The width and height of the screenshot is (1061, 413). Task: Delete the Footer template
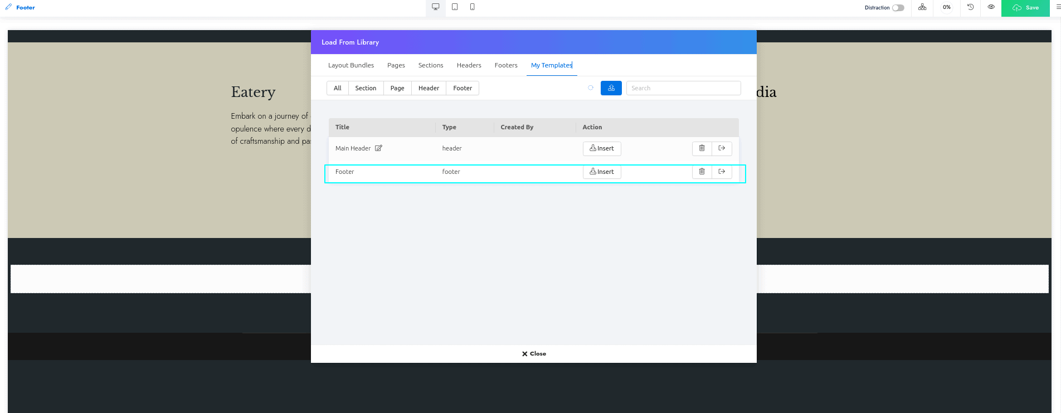click(702, 172)
